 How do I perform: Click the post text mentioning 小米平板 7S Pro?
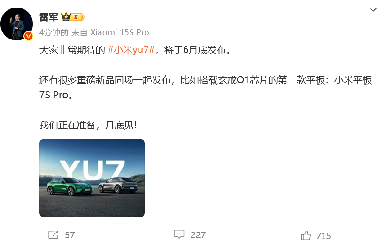click(x=206, y=87)
